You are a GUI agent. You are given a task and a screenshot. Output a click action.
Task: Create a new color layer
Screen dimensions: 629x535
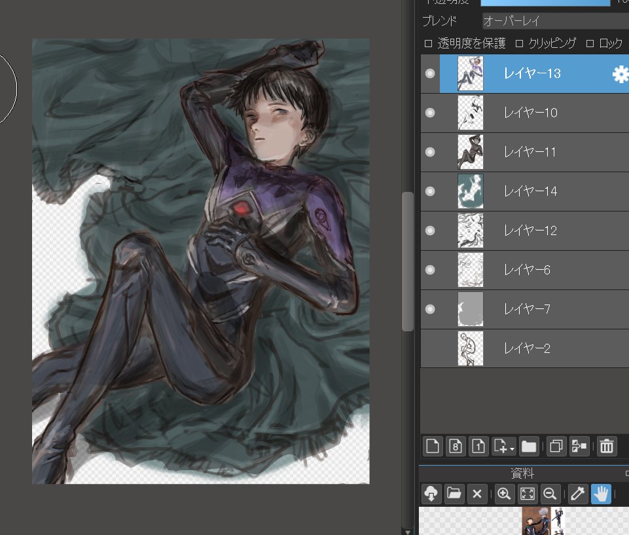433,446
